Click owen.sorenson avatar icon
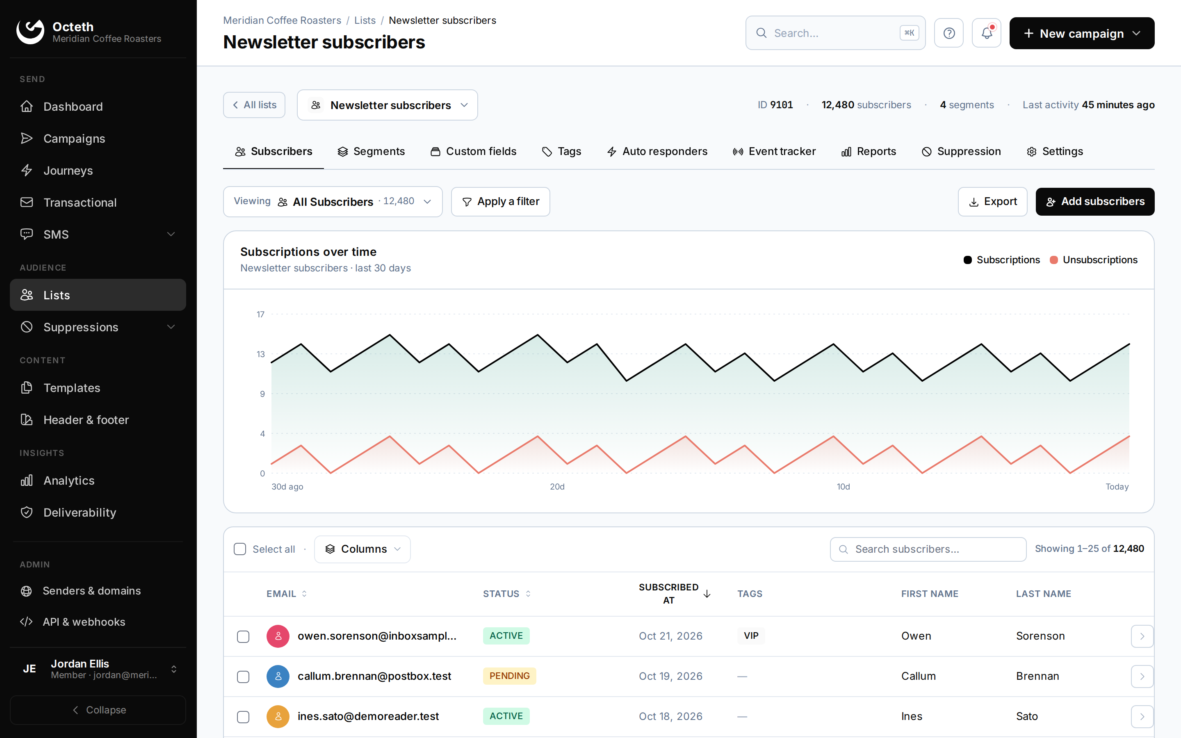The height and width of the screenshot is (738, 1181). pos(278,636)
